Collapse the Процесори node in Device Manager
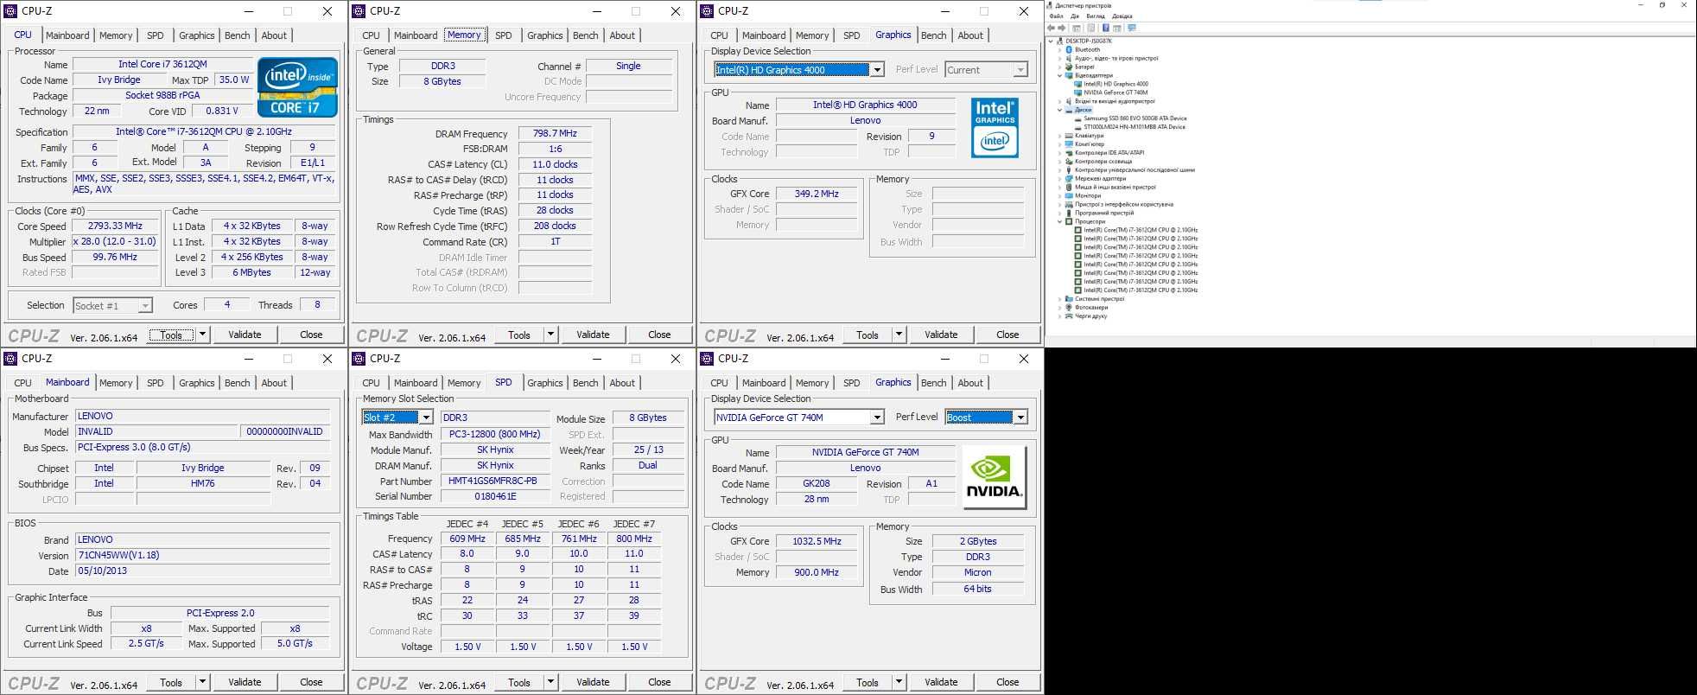 (1059, 221)
